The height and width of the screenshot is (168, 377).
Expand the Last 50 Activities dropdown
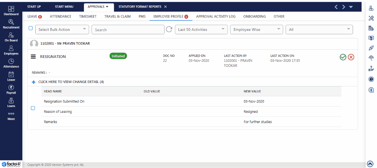pos(201,29)
